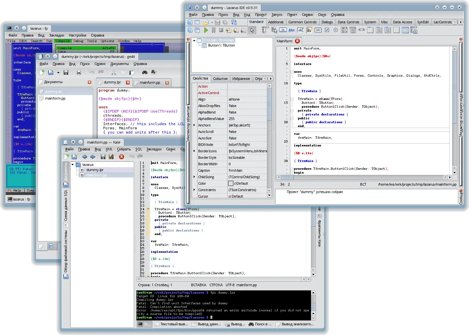Click the New document icon in gedit toolbar
This screenshot has height=335, width=469.
42,72
